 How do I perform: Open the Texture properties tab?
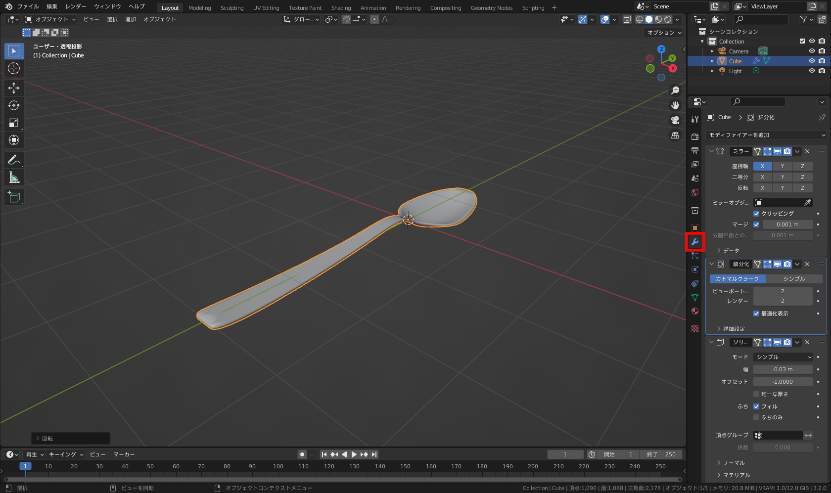(x=695, y=329)
